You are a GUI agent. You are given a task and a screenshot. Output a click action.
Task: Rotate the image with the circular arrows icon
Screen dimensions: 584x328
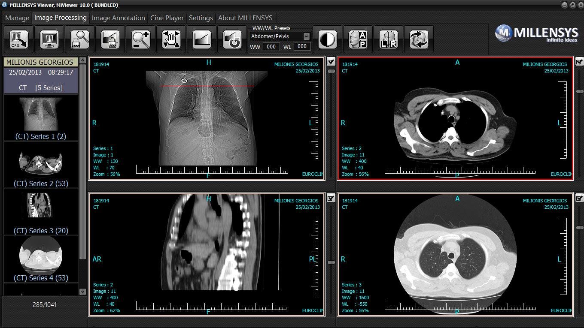point(419,39)
